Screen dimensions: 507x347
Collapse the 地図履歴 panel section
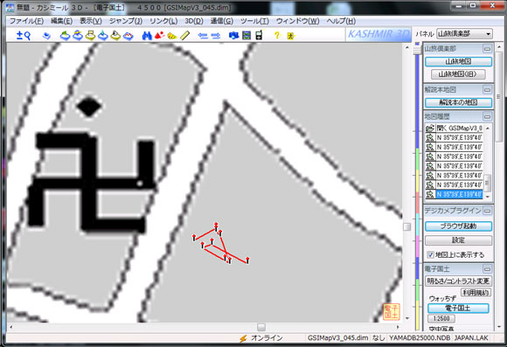point(487,116)
